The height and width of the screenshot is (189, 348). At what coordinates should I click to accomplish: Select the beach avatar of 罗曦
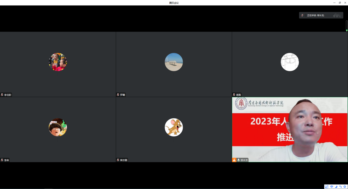tap(174, 62)
